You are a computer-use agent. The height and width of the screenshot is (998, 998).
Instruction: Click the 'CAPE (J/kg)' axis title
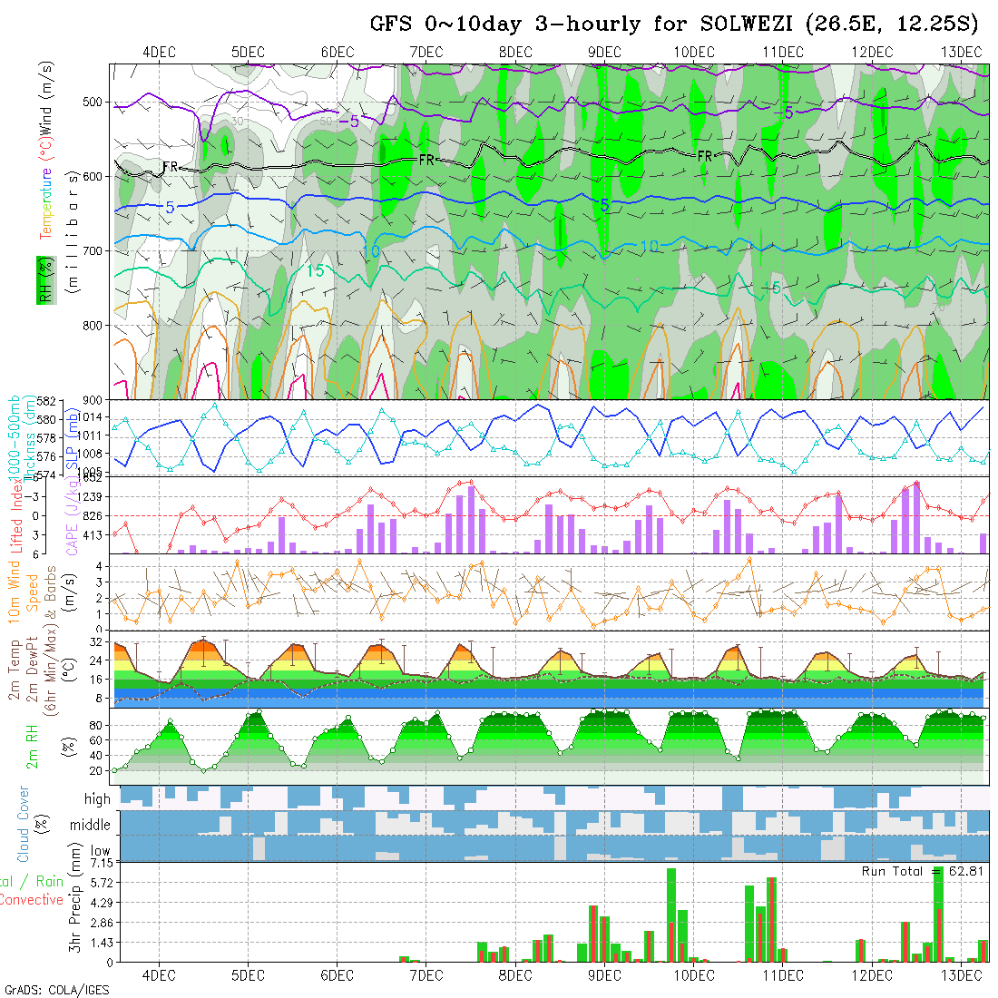pos(73,516)
